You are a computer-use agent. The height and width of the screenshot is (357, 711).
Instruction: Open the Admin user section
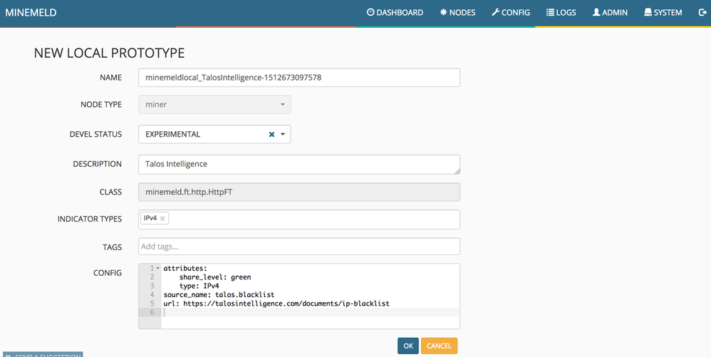[x=611, y=13]
